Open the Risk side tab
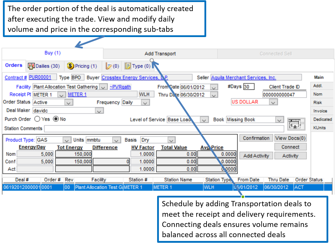335x243 pixels. click(318, 103)
